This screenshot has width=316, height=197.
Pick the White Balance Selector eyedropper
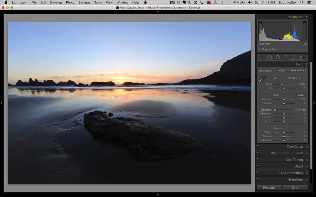point(263,79)
